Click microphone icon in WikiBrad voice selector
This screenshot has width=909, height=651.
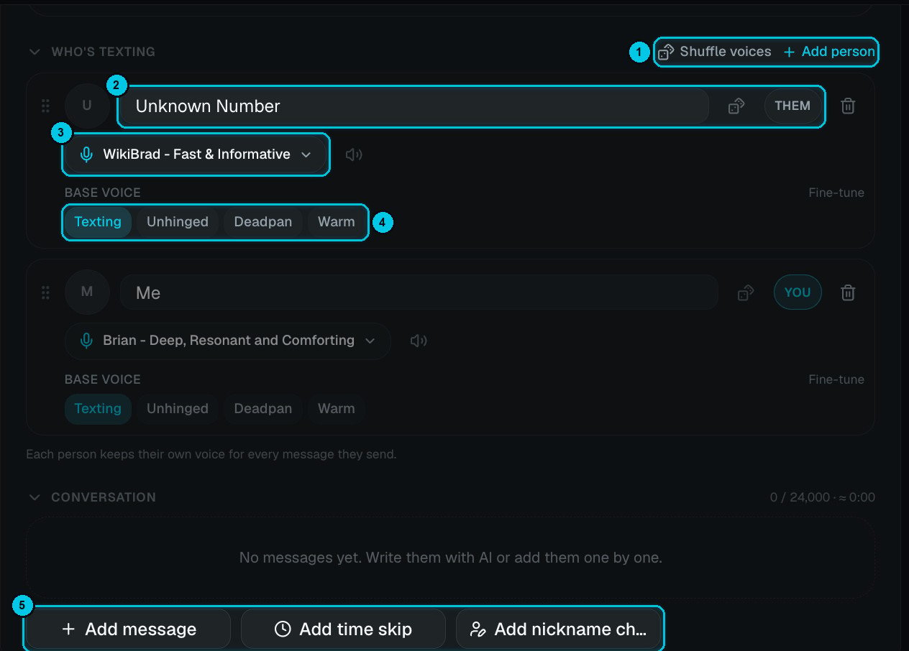[86, 154]
